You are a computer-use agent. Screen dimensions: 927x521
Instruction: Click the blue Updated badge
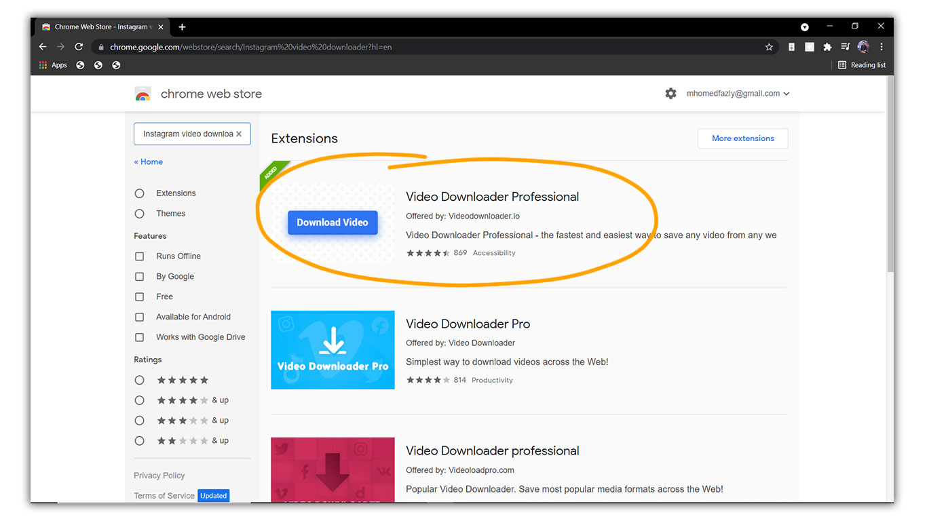pos(213,496)
